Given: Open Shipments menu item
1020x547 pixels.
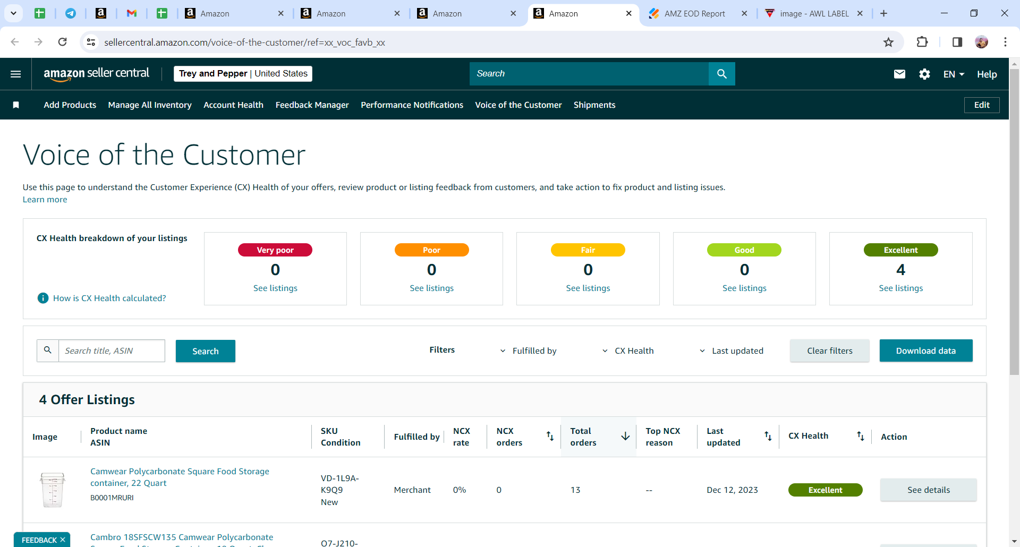Looking at the screenshot, I should pyautogui.click(x=594, y=105).
